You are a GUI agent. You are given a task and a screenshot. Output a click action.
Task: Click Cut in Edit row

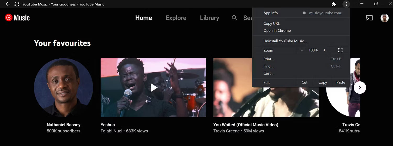(x=304, y=82)
